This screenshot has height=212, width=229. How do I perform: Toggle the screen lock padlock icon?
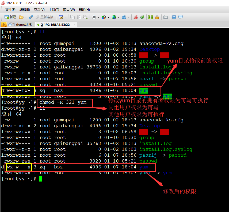[157, 17]
